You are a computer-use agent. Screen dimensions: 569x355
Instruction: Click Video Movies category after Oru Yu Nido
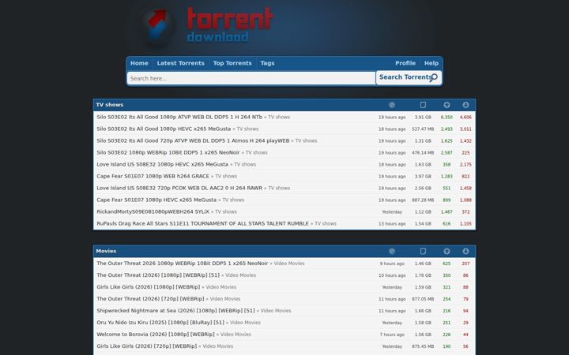click(245, 323)
